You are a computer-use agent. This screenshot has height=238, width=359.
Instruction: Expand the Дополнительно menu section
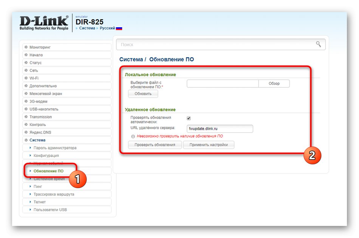(x=67, y=86)
